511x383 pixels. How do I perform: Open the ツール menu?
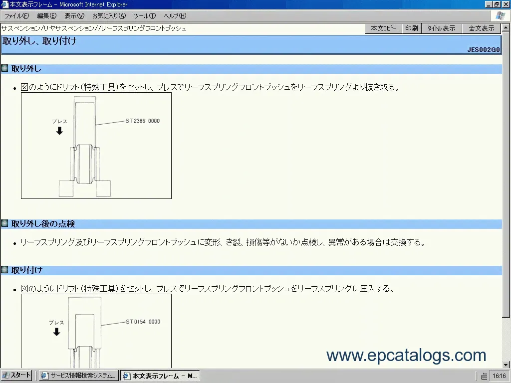(145, 16)
